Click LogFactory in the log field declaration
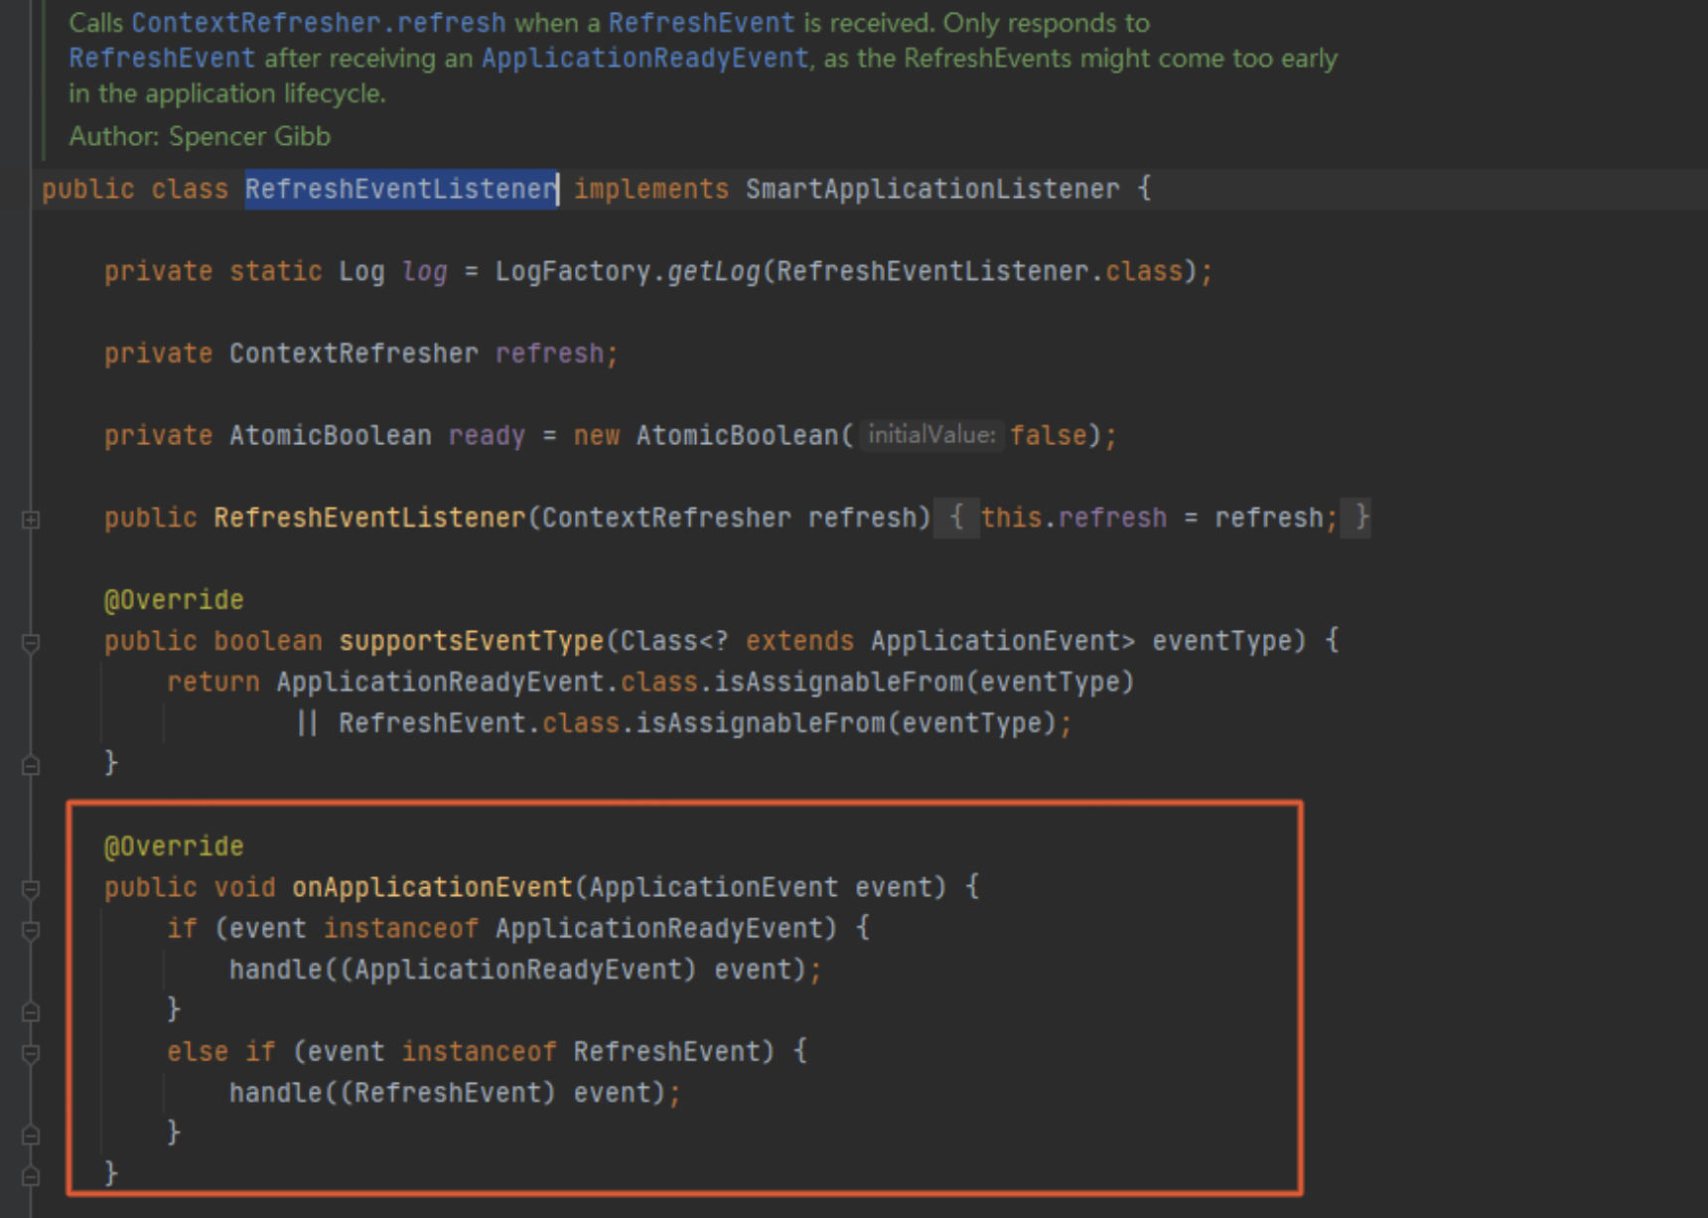Viewport: 1708px width, 1218px height. (573, 271)
